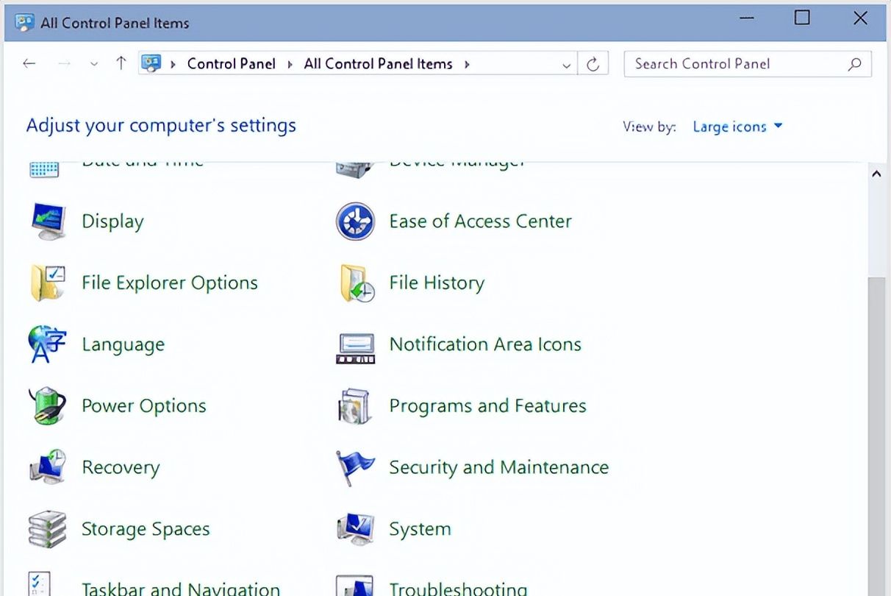Click the Security and Maintenance flag icon
This screenshot has width=891, height=596.
355,468
